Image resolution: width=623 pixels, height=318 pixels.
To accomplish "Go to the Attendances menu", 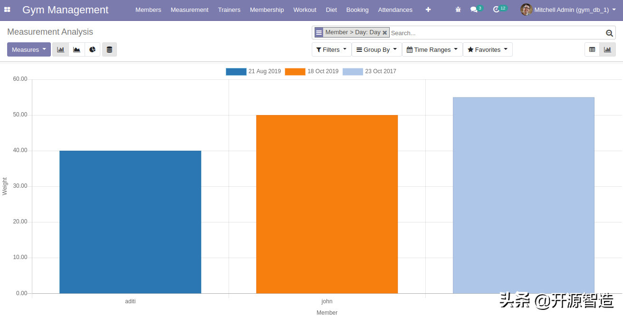I will [x=395, y=10].
